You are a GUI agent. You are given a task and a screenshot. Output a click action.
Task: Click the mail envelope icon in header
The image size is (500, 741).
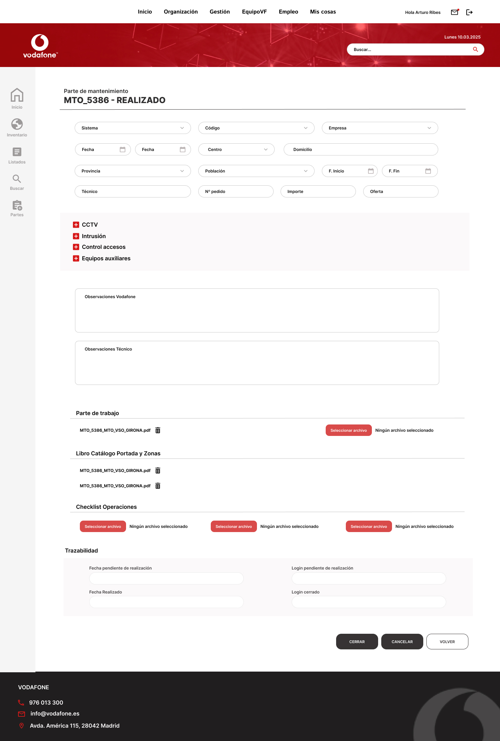point(455,12)
